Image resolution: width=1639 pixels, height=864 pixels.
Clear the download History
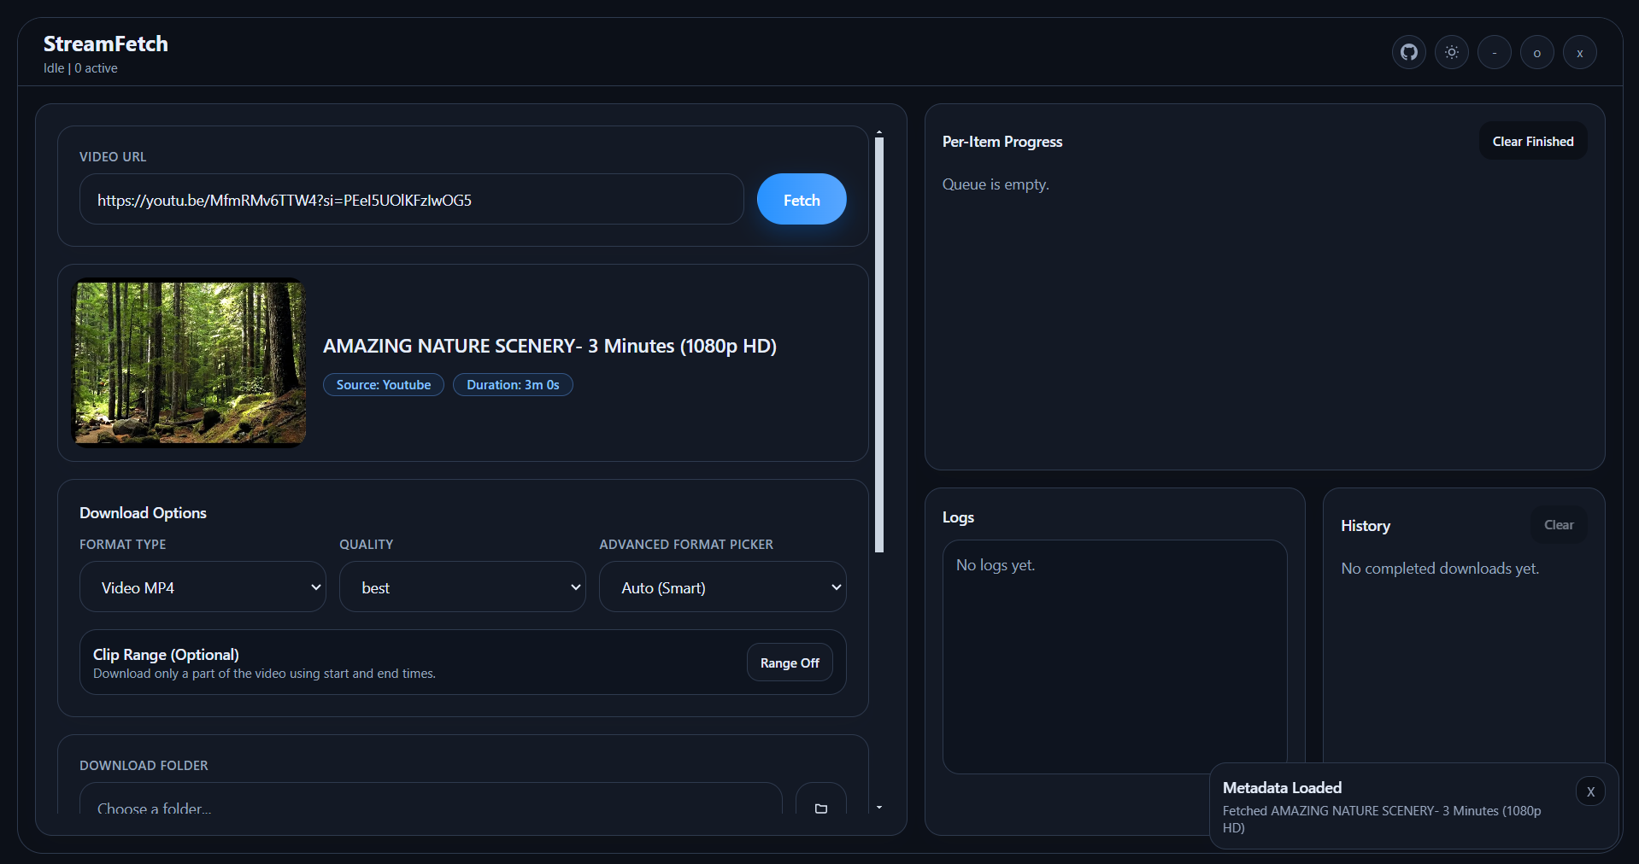pos(1558,525)
